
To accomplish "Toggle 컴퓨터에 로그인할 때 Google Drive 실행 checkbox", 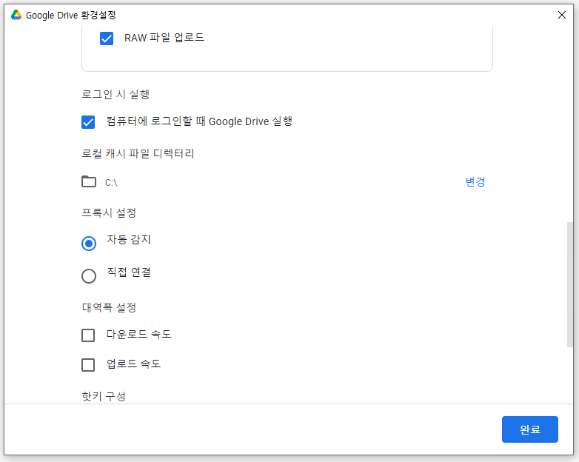I will click(88, 122).
